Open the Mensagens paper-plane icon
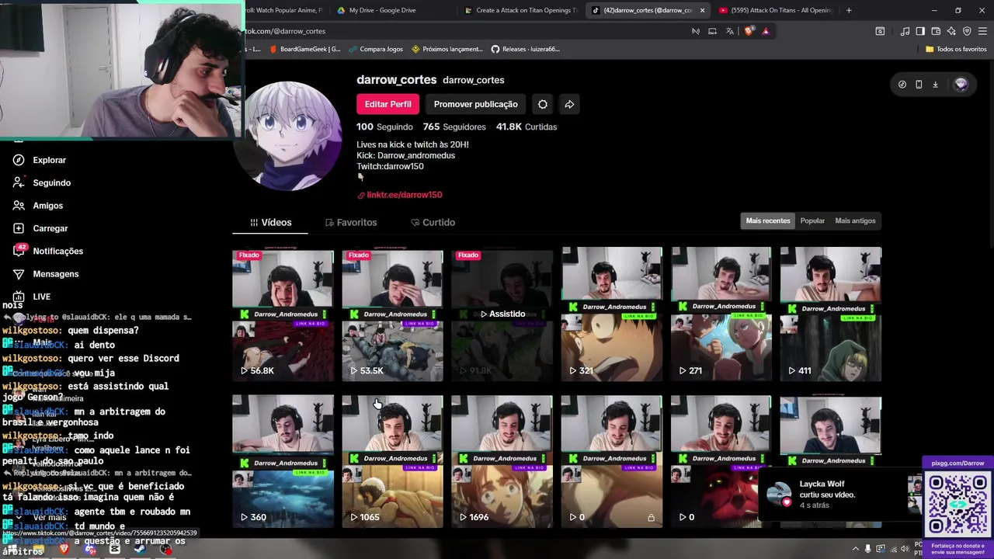 [19, 274]
